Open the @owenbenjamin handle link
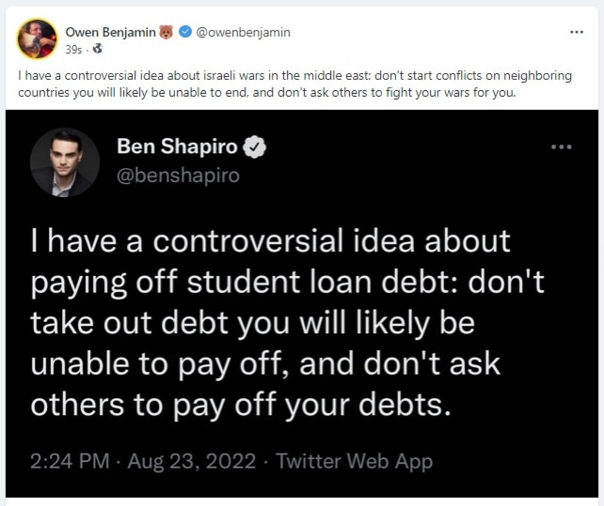 coord(242,32)
